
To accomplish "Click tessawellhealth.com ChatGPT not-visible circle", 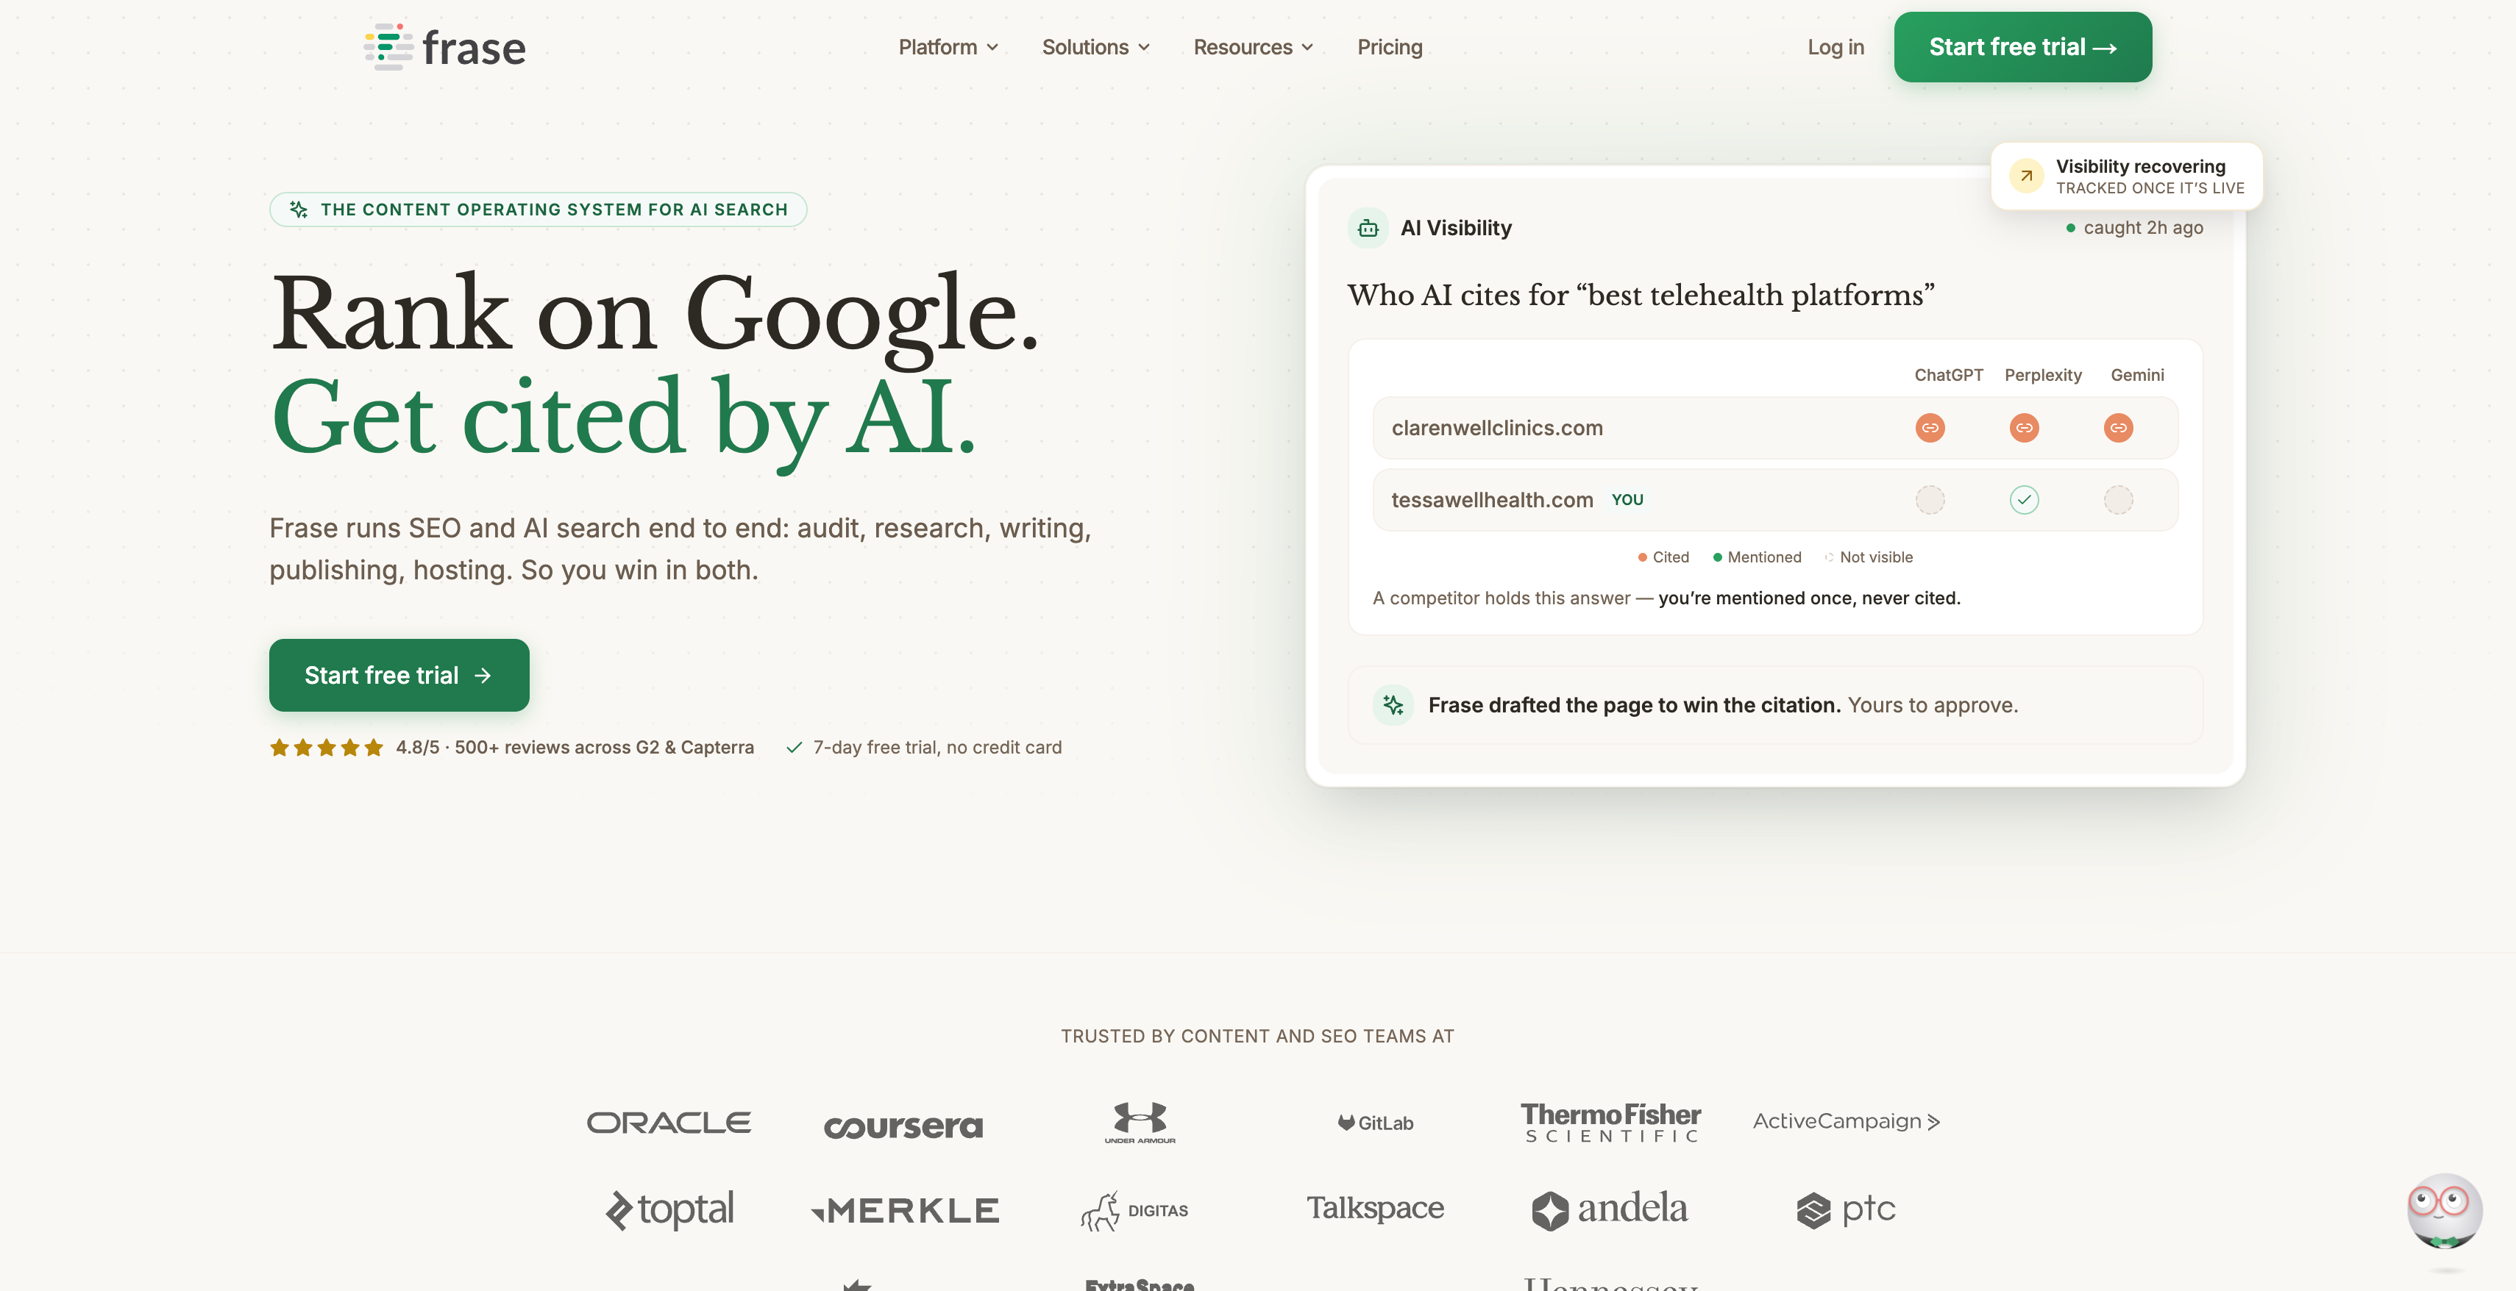I will (1930, 500).
